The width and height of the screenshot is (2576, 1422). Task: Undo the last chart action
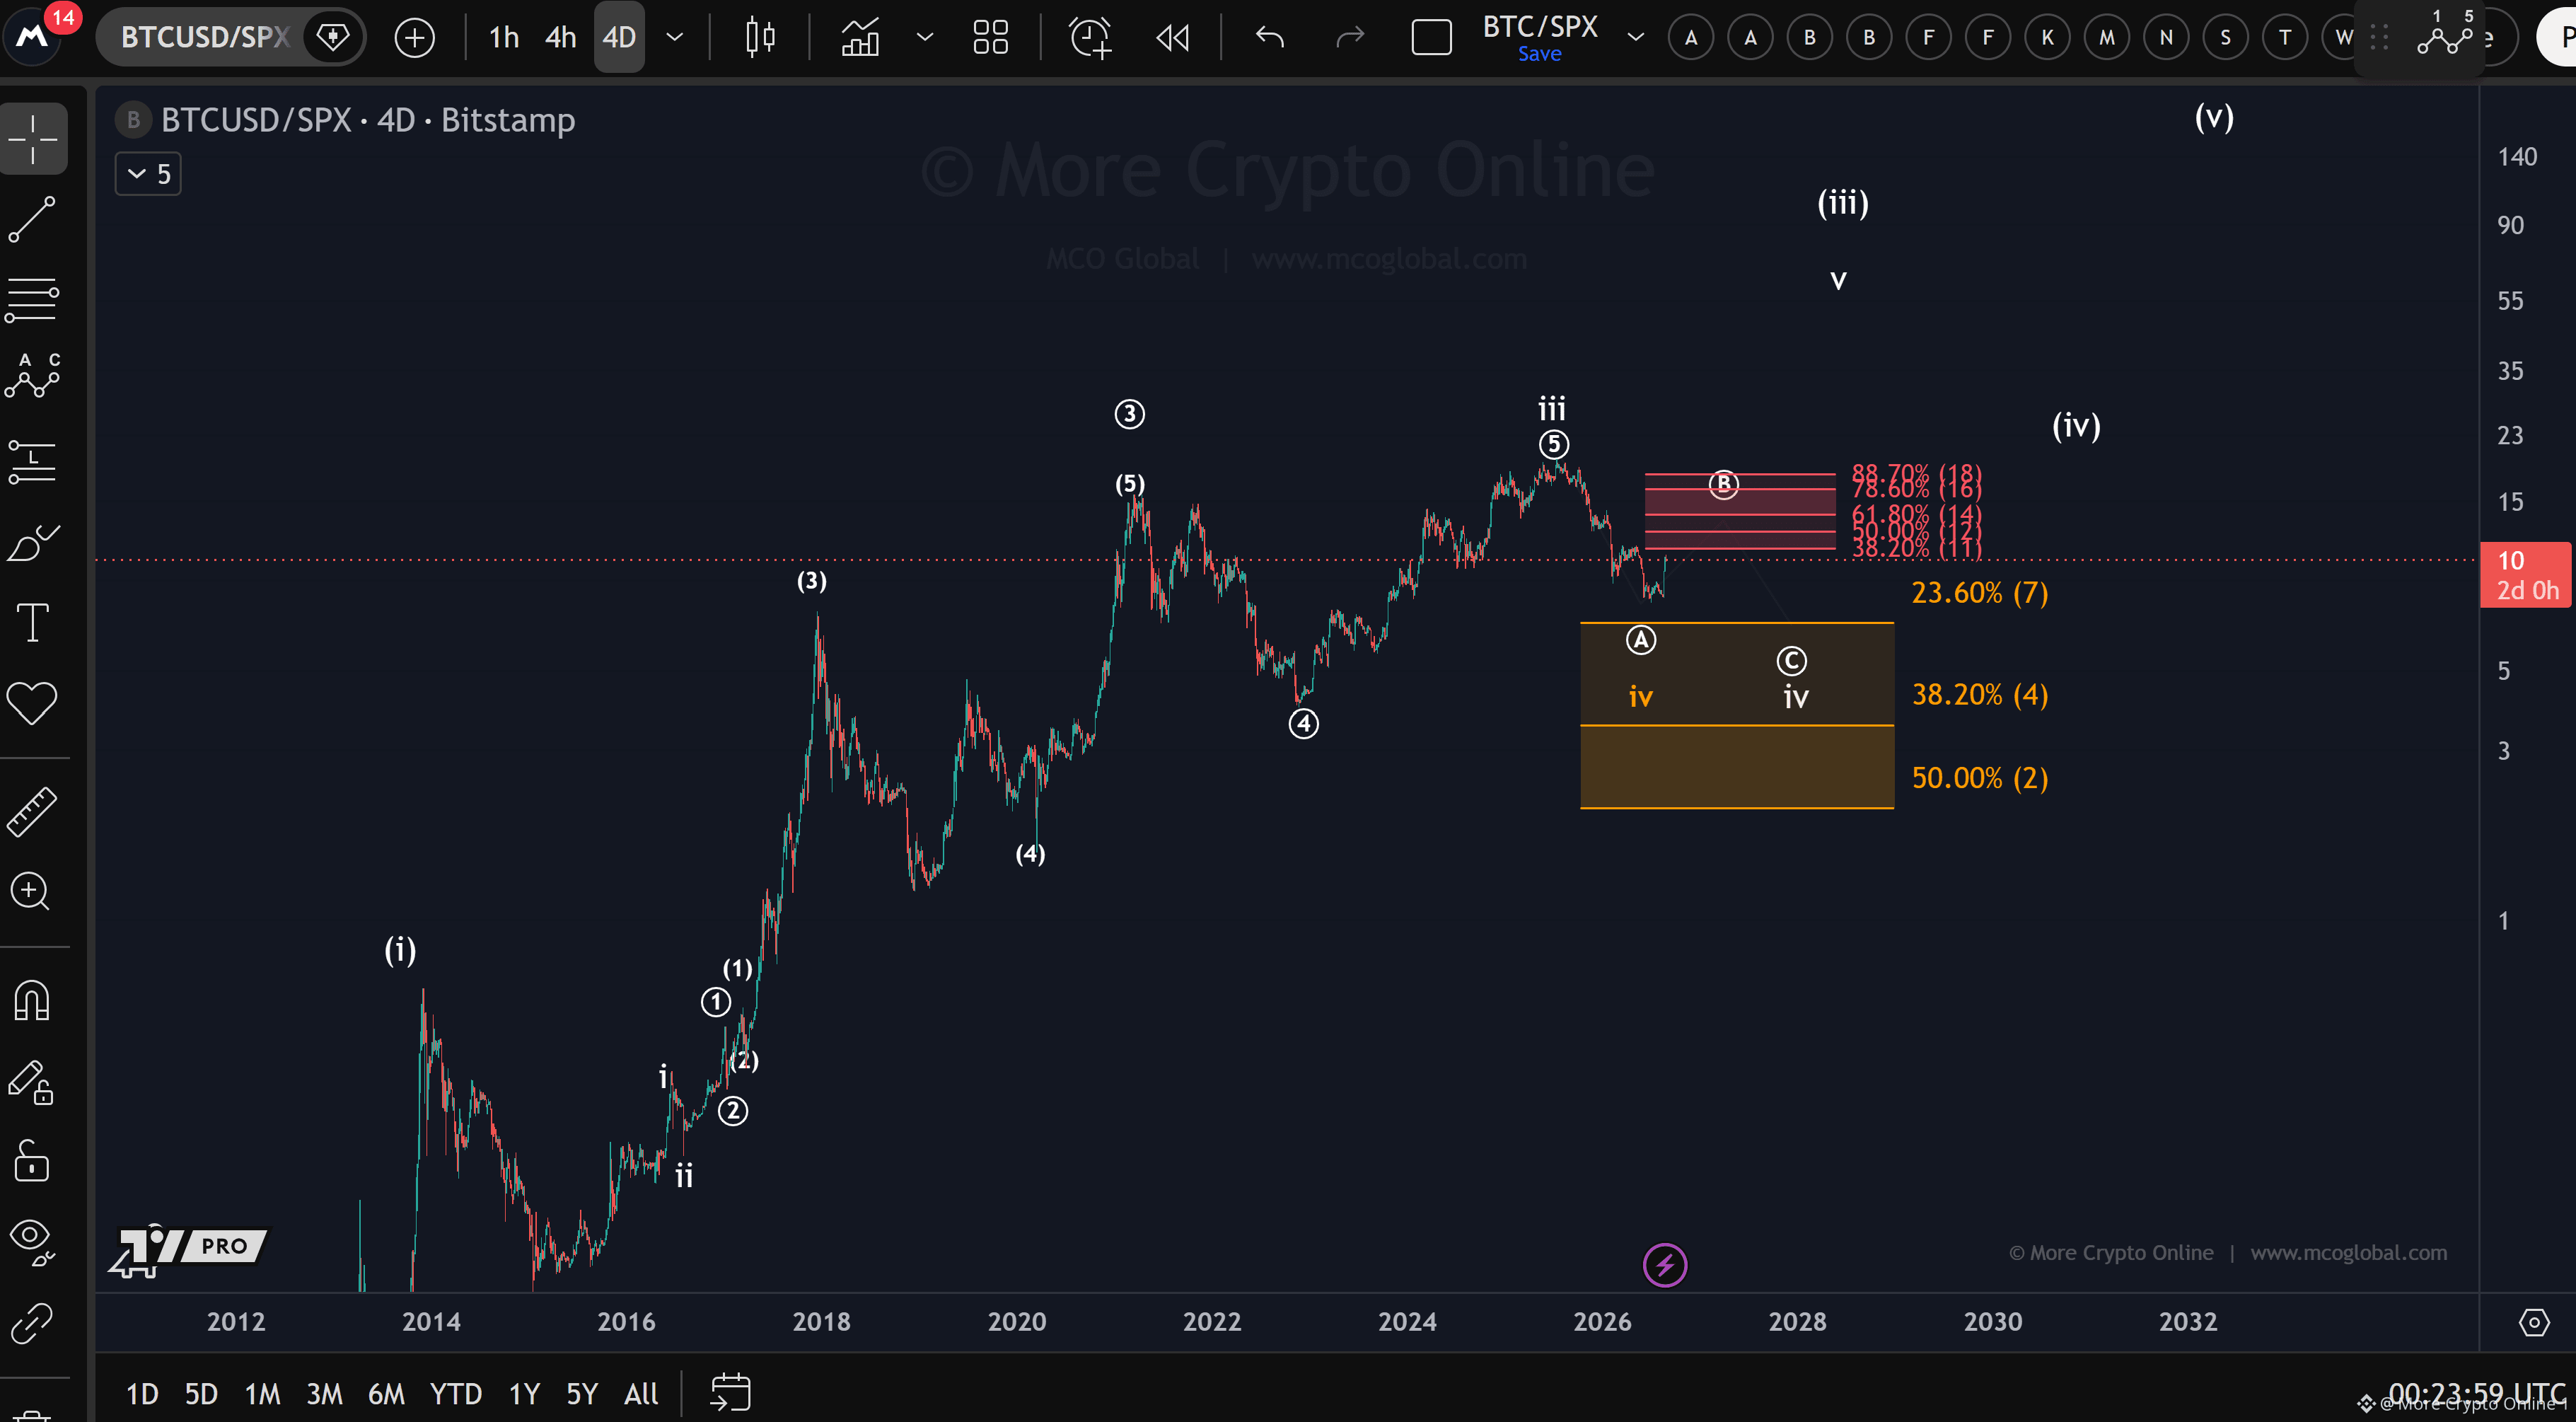pyautogui.click(x=1270, y=38)
